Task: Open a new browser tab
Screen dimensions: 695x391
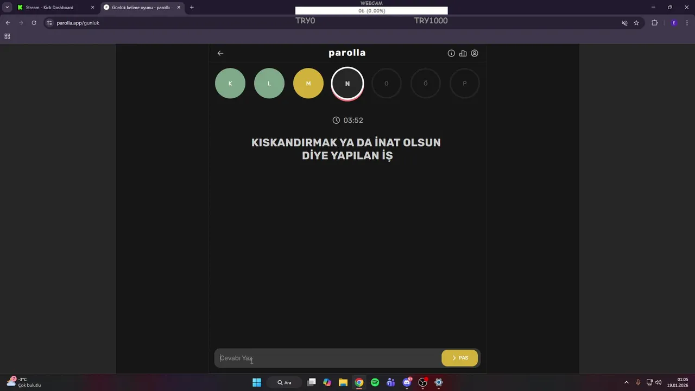Action: (x=192, y=8)
